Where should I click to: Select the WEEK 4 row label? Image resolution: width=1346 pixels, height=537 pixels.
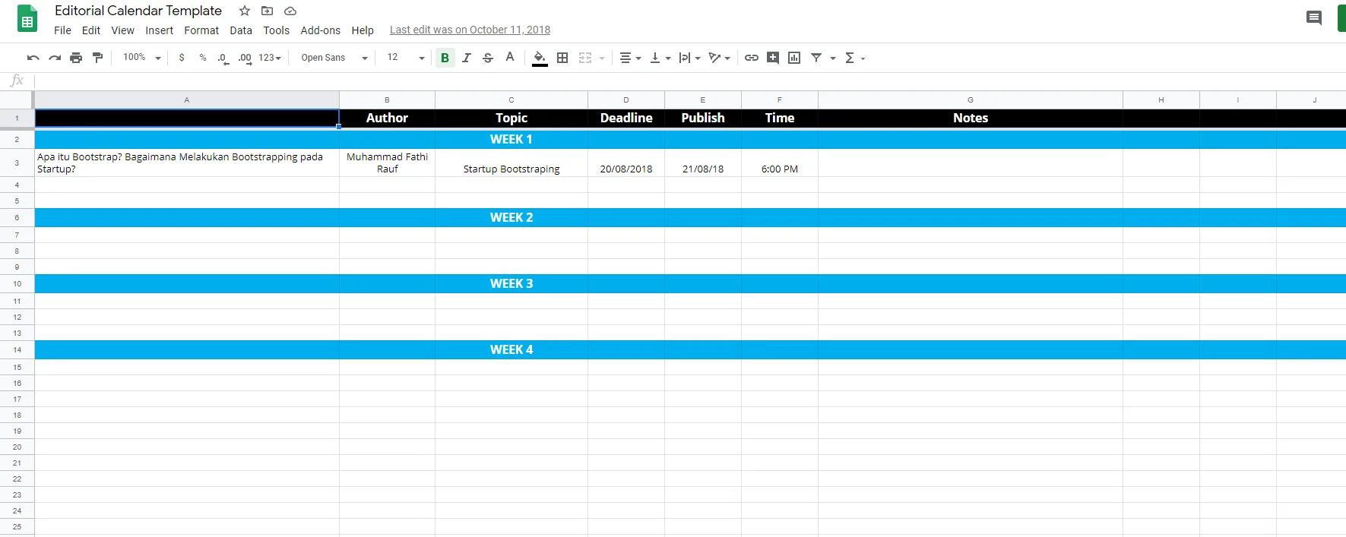(511, 349)
